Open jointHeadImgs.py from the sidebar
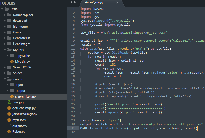 click(x=25, y=114)
